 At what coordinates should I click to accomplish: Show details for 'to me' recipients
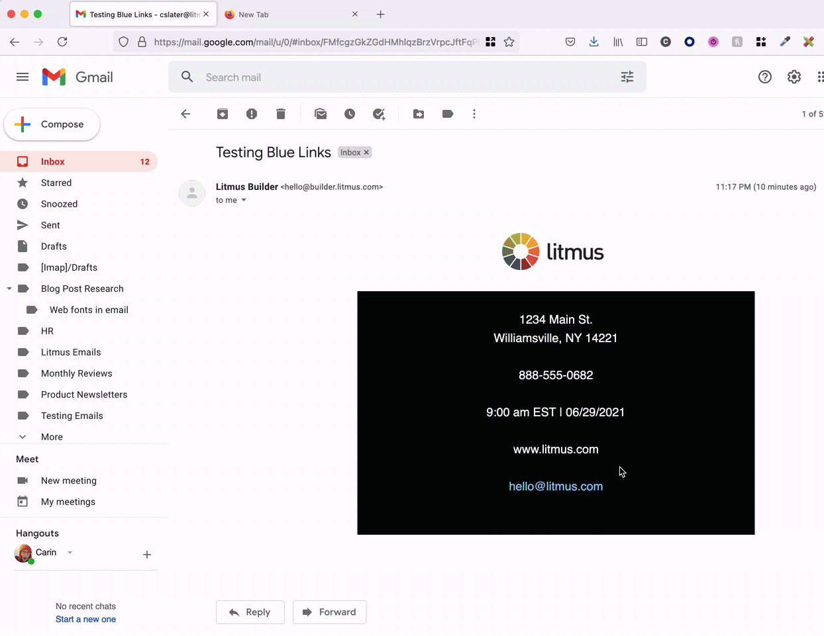click(244, 200)
